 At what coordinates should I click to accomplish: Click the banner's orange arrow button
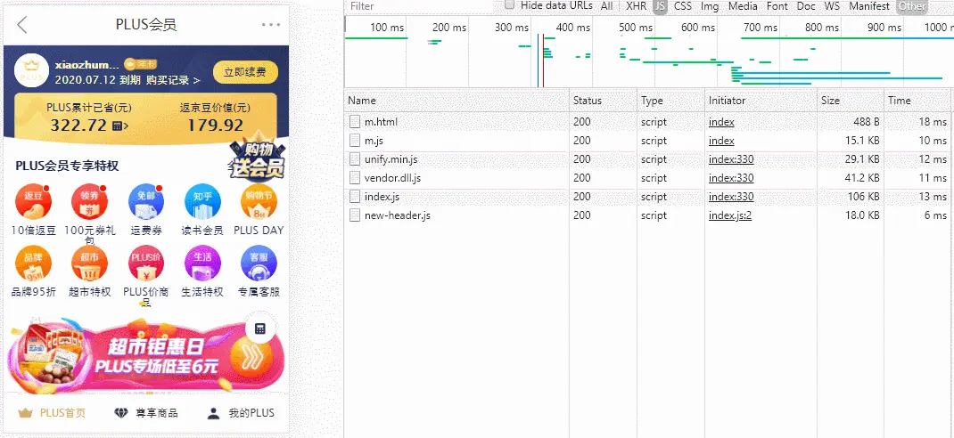(251, 358)
